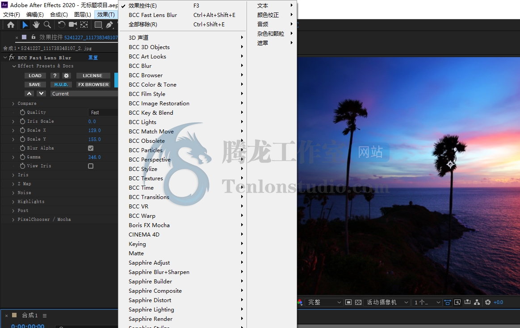Expand the Post group

coord(13,210)
